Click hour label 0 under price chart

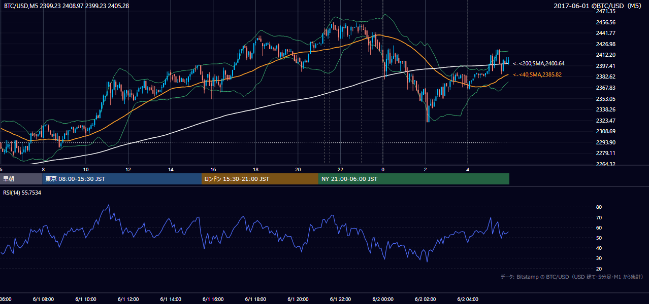click(x=383, y=169)
